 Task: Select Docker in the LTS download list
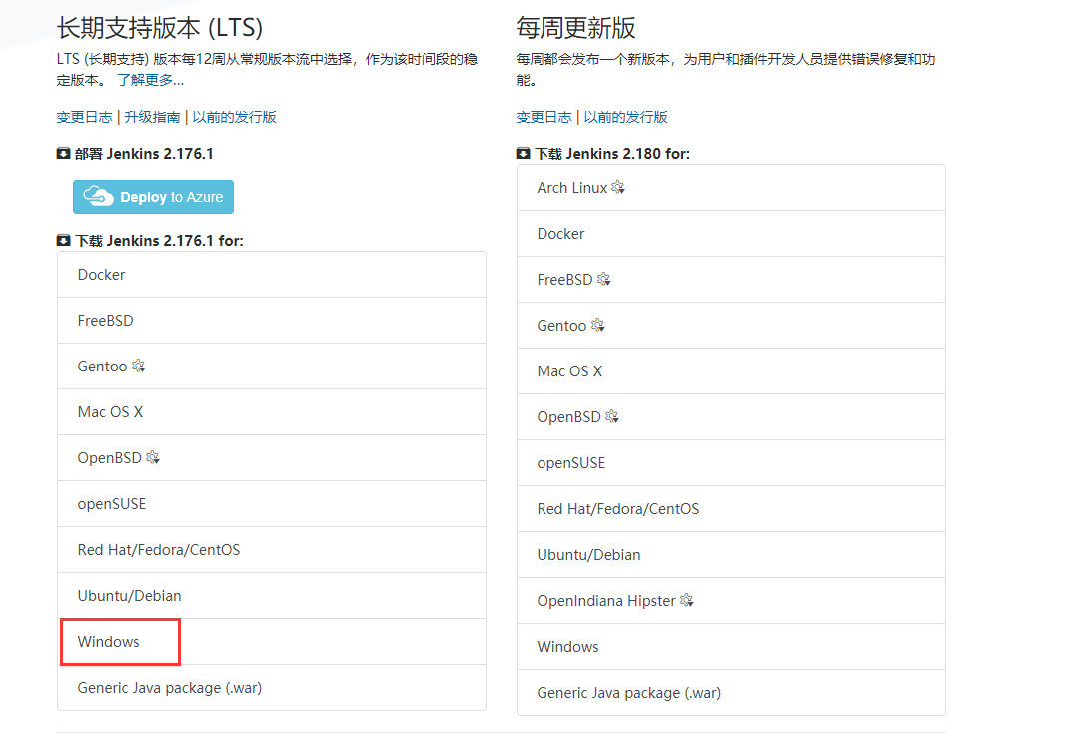coord(272,275)
